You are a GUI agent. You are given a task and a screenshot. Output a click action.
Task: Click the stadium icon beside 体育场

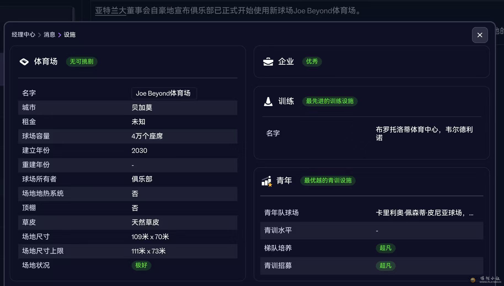pos(24,62)
